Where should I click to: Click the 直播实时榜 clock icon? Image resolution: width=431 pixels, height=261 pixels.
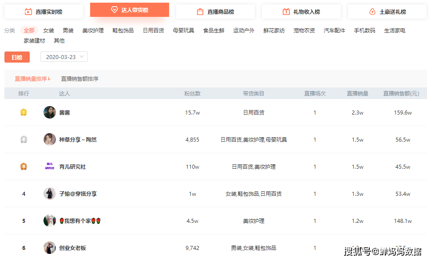click(28, 11)
